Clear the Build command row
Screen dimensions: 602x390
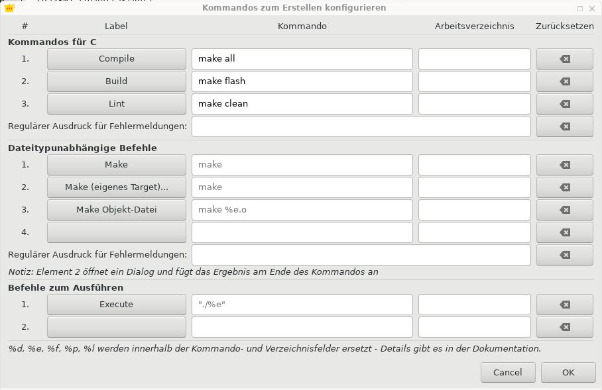[564, 81]
